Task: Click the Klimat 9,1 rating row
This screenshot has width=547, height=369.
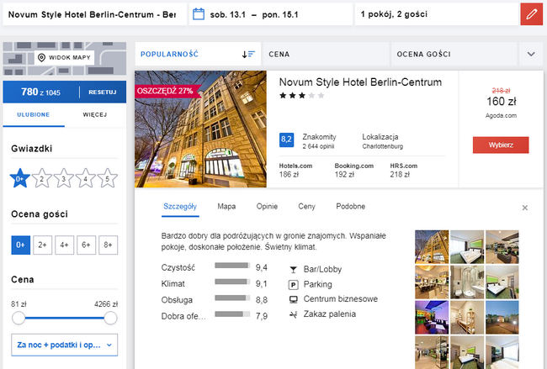Action: pyautogui.click(x=215, y=283)
